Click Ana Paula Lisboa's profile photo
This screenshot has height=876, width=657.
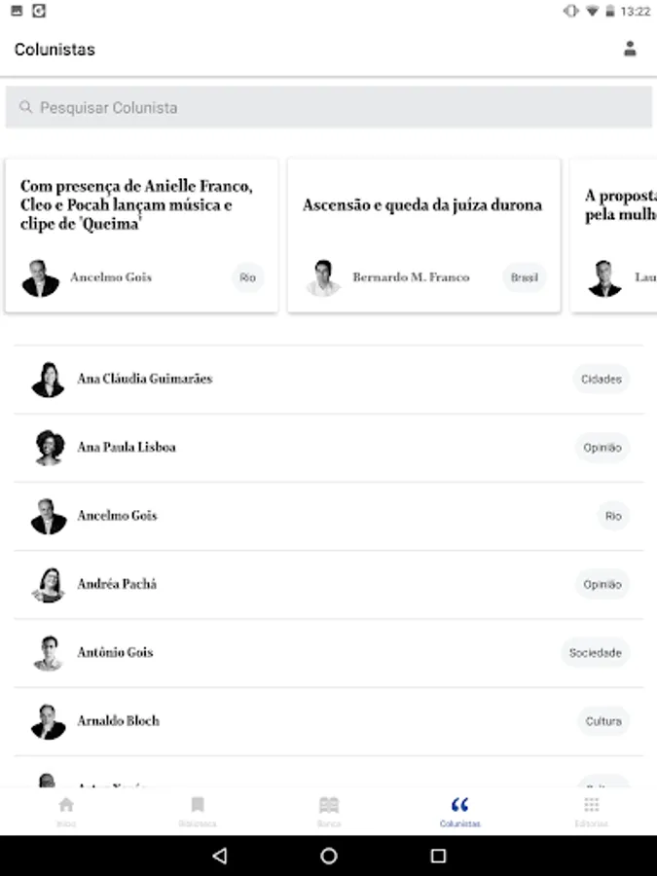click(x=49, y=448)
